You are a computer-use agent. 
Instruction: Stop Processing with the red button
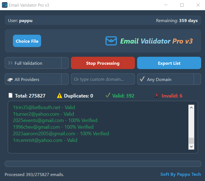[103, 63]
